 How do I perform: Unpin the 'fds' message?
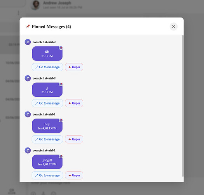pyautogui.click(x=74, y=67)
